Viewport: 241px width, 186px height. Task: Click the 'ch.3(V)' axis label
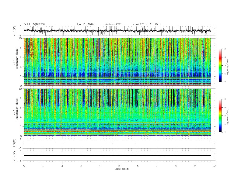pyautogui.click(x=15, y=144)
